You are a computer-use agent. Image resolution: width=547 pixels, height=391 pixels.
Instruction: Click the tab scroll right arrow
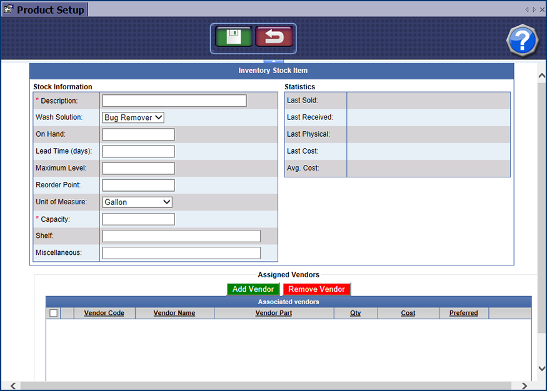pos(534,10)
